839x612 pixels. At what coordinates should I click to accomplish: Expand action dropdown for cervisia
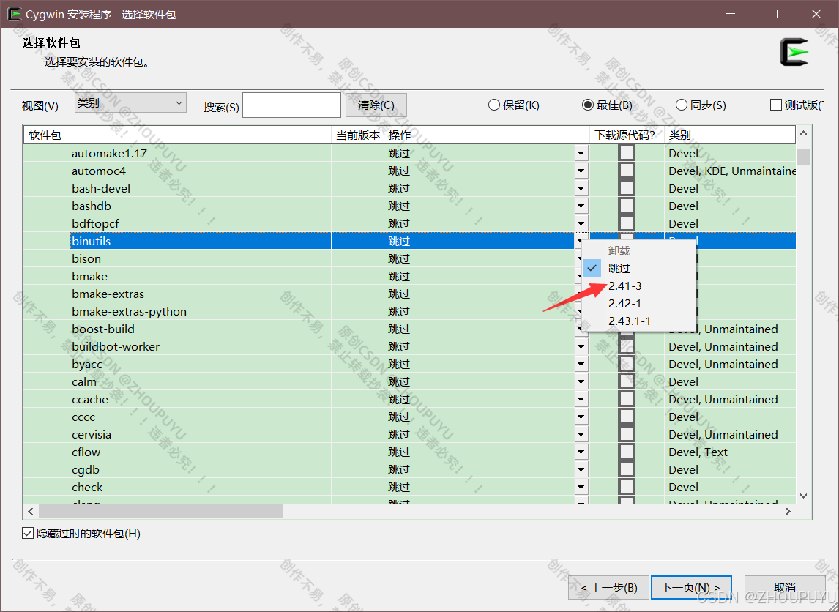581,434
